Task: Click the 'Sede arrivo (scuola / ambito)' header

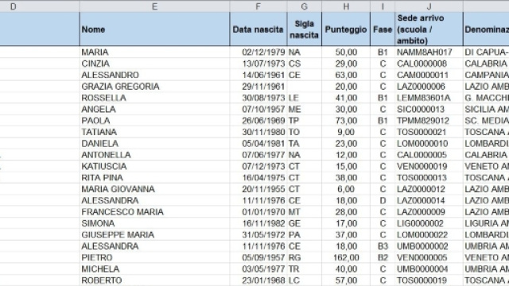Action: pyautogui.click(x=429, y=29)
